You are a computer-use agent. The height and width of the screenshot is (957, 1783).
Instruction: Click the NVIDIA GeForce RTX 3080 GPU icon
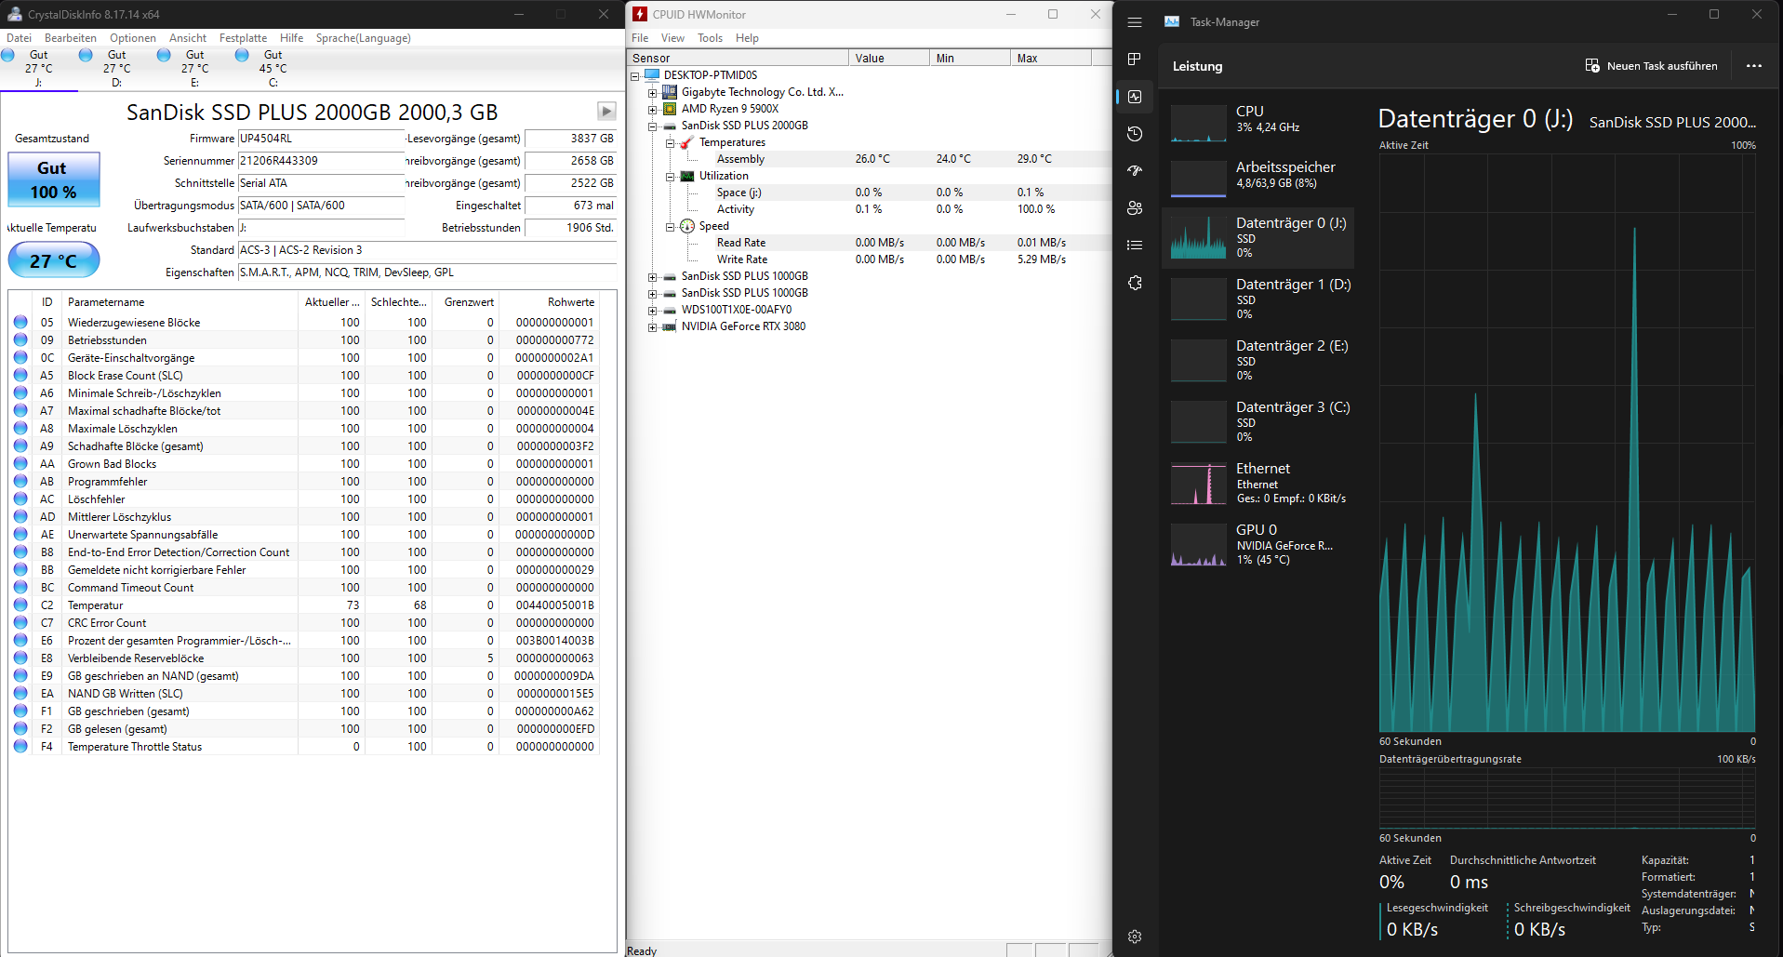coord(670,326)
